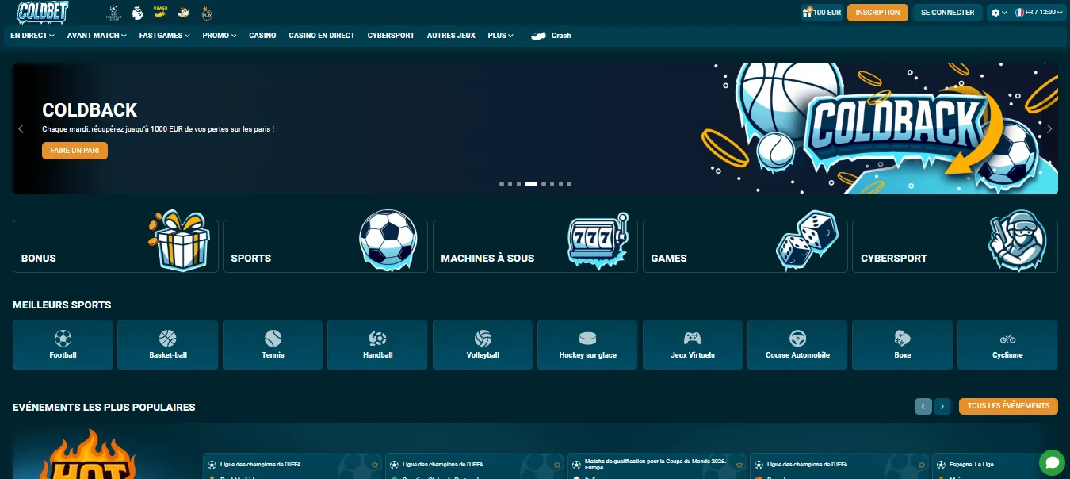Viewport: 1070px width, 479px height.
Task: Click the orange INSCRIPTION button
Action: tap(877, 13)
